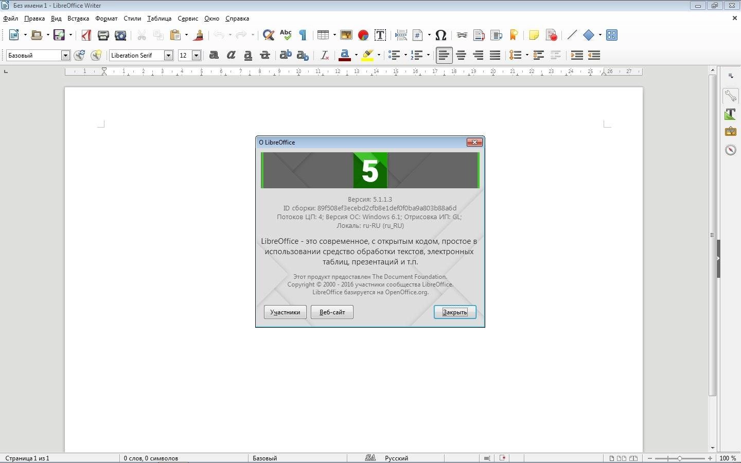Expand the paragraph style dropdown Базовый
Screen dimensions: 741x463
click(65, 55)
